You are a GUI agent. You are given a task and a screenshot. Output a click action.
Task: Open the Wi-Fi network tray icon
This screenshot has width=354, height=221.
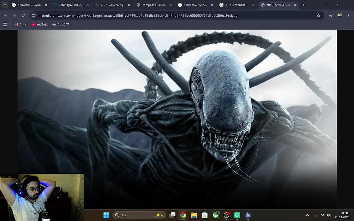[x=323, y=215]
